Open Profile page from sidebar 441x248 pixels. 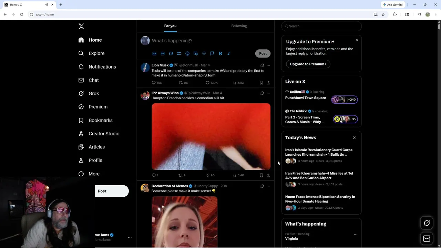[90, 161]
